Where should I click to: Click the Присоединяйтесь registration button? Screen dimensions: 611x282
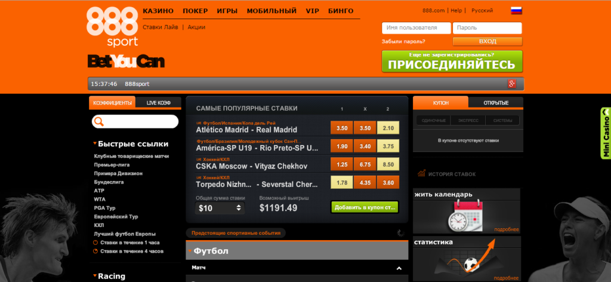tap(452, 61)
